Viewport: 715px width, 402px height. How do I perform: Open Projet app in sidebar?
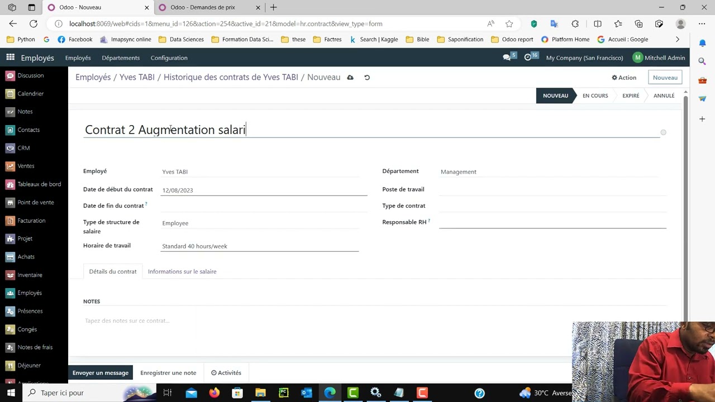point(19,238)
